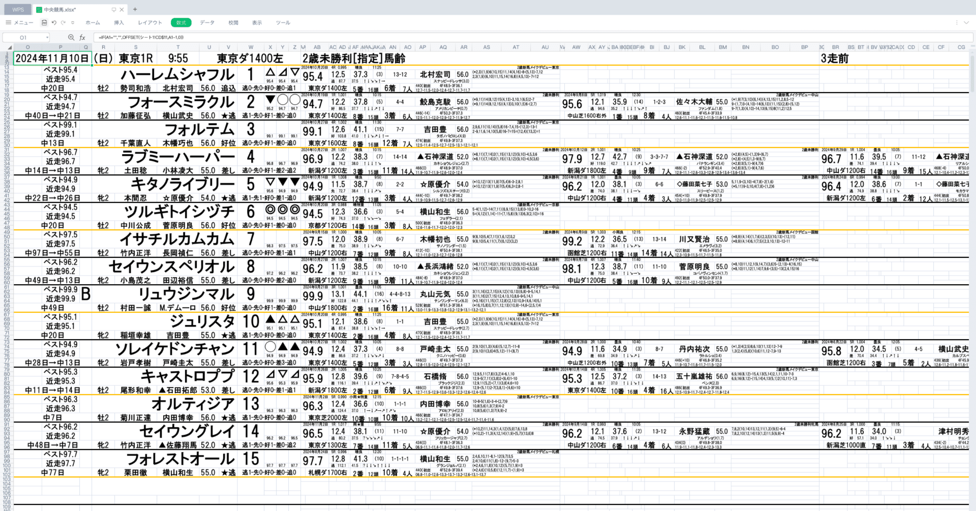Image resolution: width=976 pixels, height=511 pixels.
Task: Select horse name イサチルカムカム
Action: (x=177, y=239)
